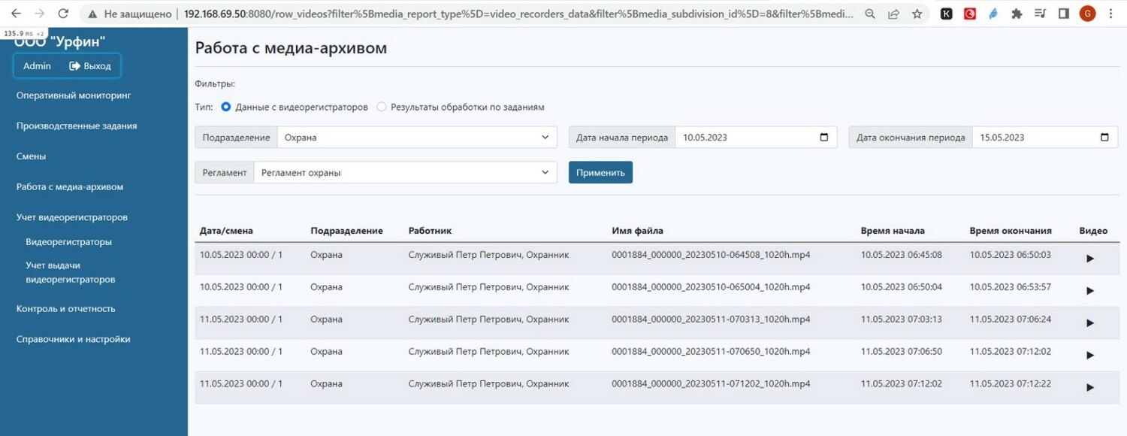The image size is (1127, 436).
Task: Open Производственные задания in the sidebar
Action: [77, 126]
